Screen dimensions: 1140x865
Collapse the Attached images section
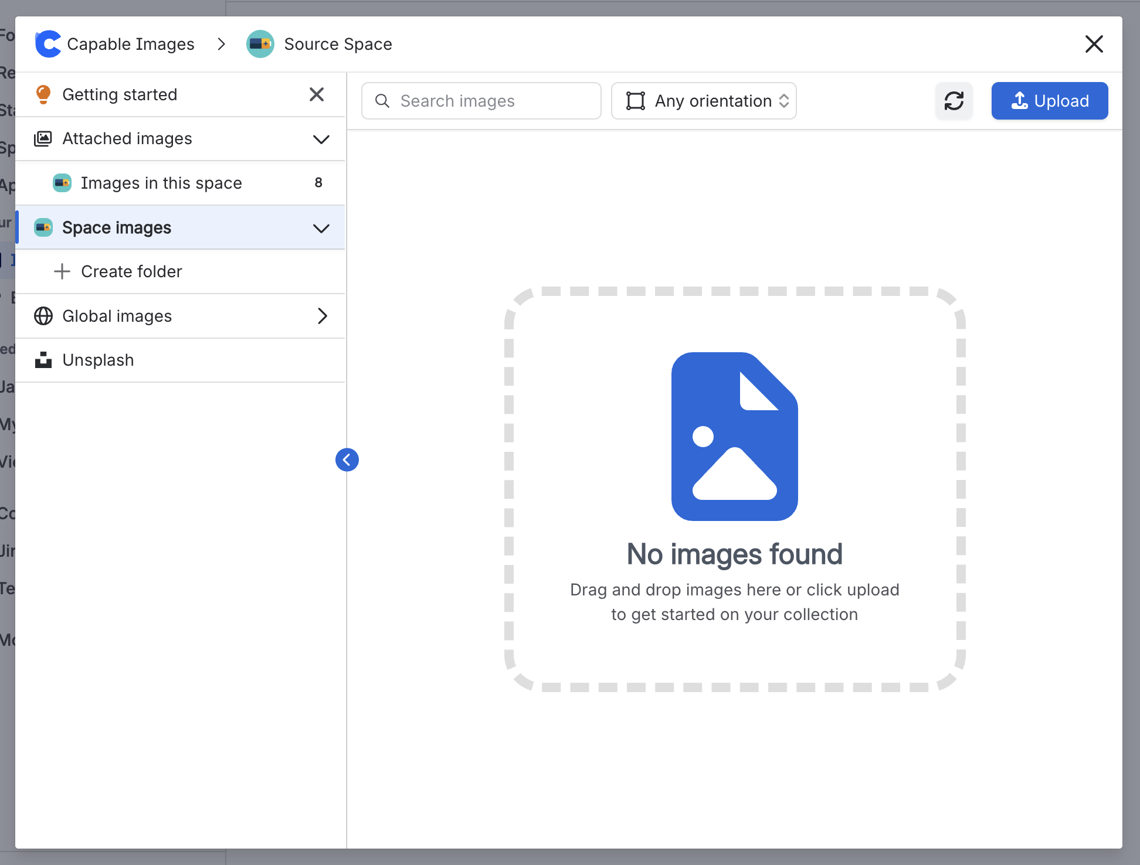tap(321, 139)
